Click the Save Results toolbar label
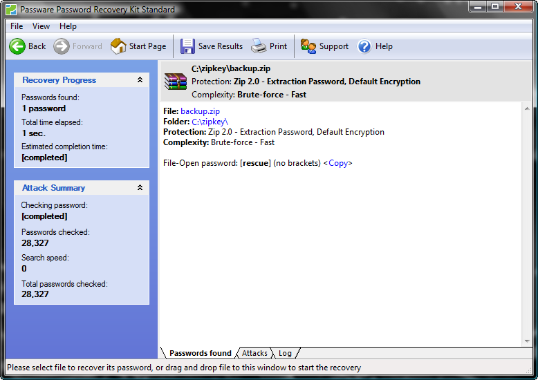Image resolution: width=538 pixels, height=380 pixels. point(221,46)
